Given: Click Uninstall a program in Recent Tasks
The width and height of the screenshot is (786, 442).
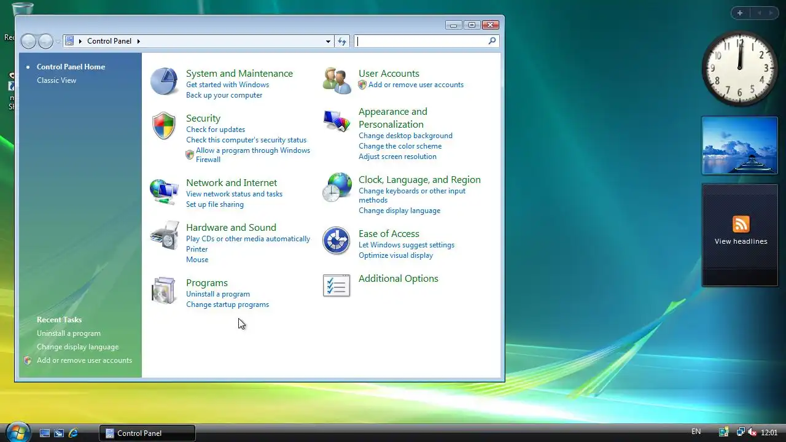Looking at the screenshot, I should (69, 333).
